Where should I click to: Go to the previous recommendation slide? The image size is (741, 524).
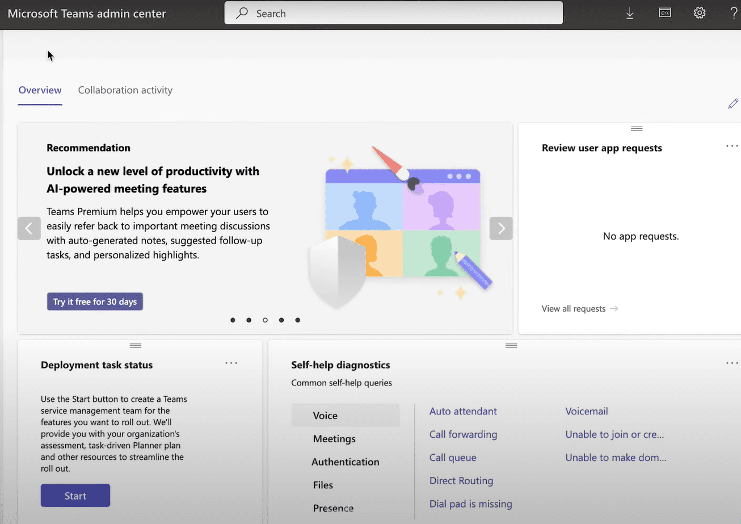point(29,228)
